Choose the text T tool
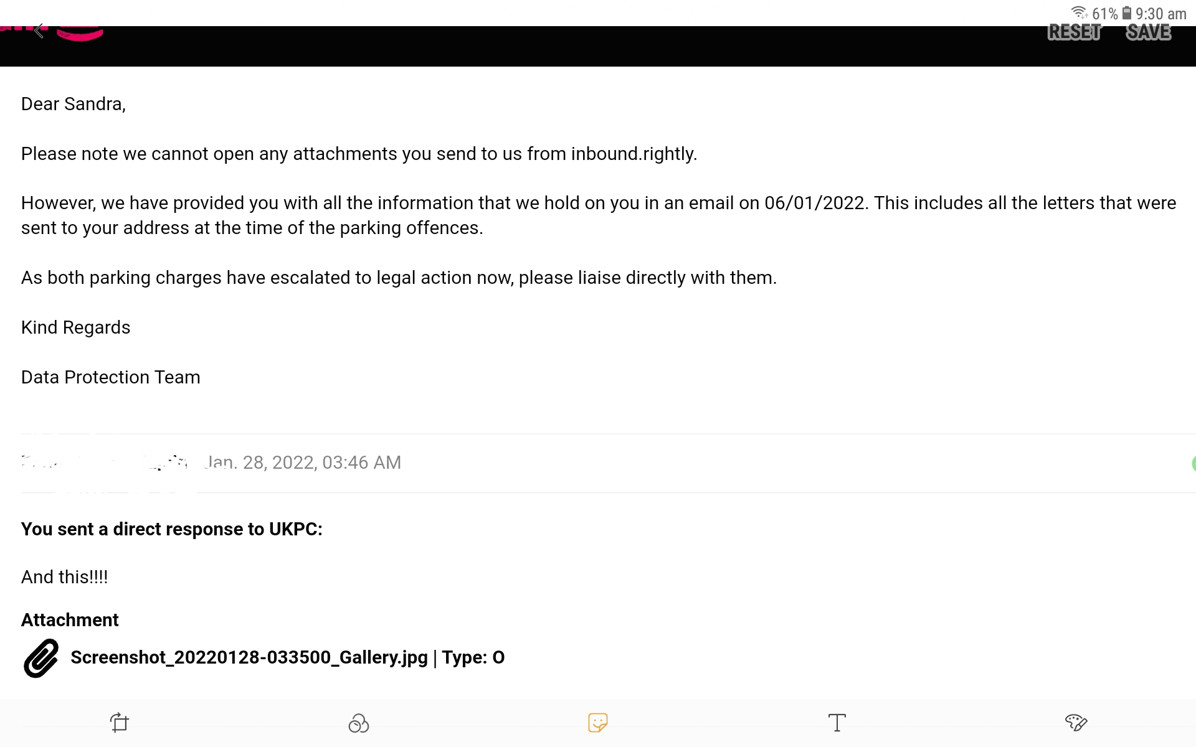1196x747 pixels. 837,723
